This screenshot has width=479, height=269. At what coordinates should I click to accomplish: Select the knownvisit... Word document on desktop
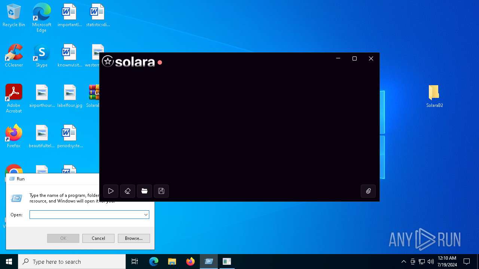coord(70,56)
